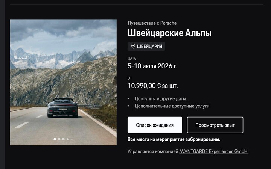Select the first active carousel dot

pyautogui.click(x=55, y=139)
